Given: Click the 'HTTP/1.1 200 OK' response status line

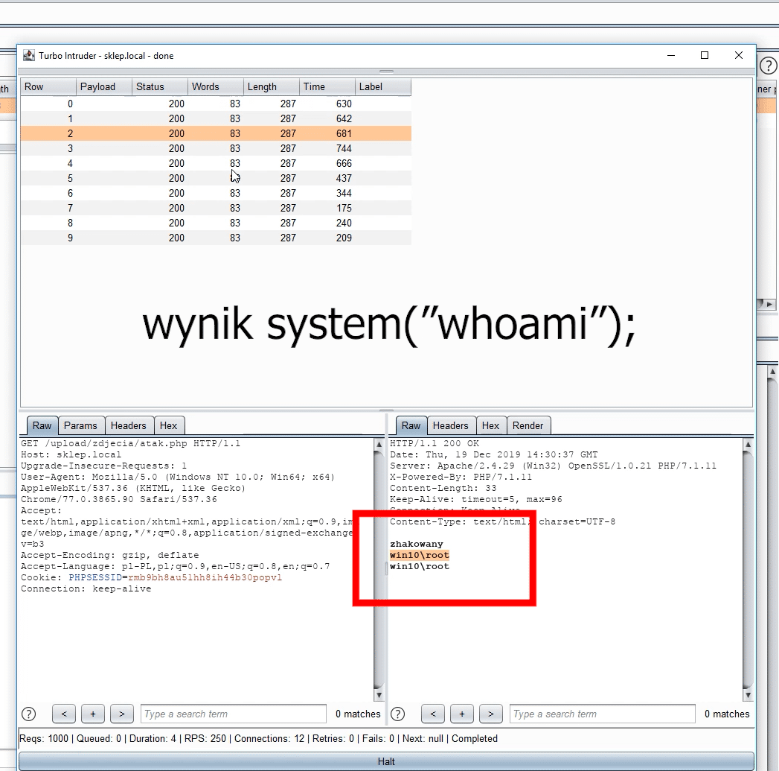Looking at the screenshot, I should [435, 443].
